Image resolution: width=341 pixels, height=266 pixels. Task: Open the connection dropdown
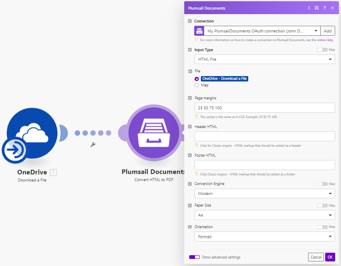tap(262, 31)
